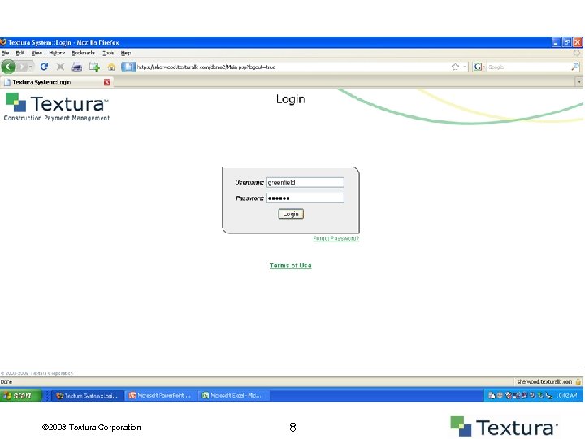
Task: Open the Bookmarks menu
Action: 84,53
